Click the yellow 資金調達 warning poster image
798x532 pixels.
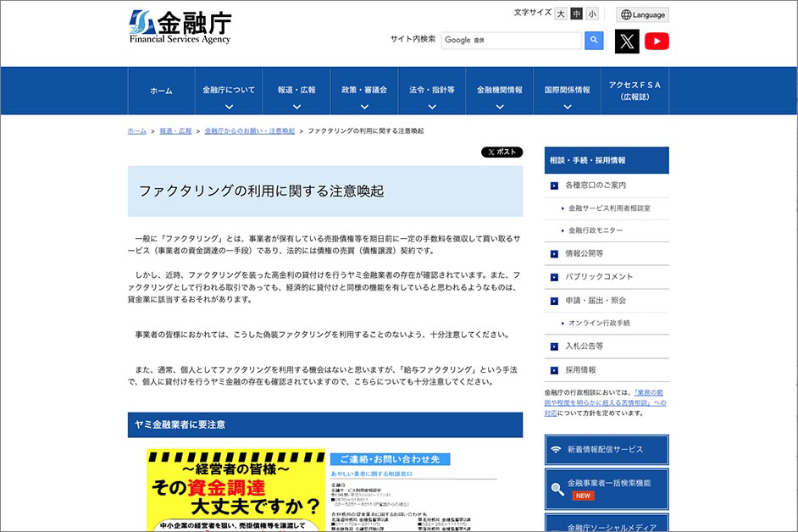click(236, 491)
